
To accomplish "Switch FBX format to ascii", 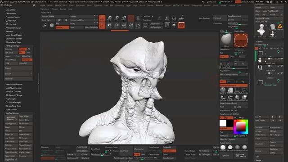I will [x=28, y=53].
